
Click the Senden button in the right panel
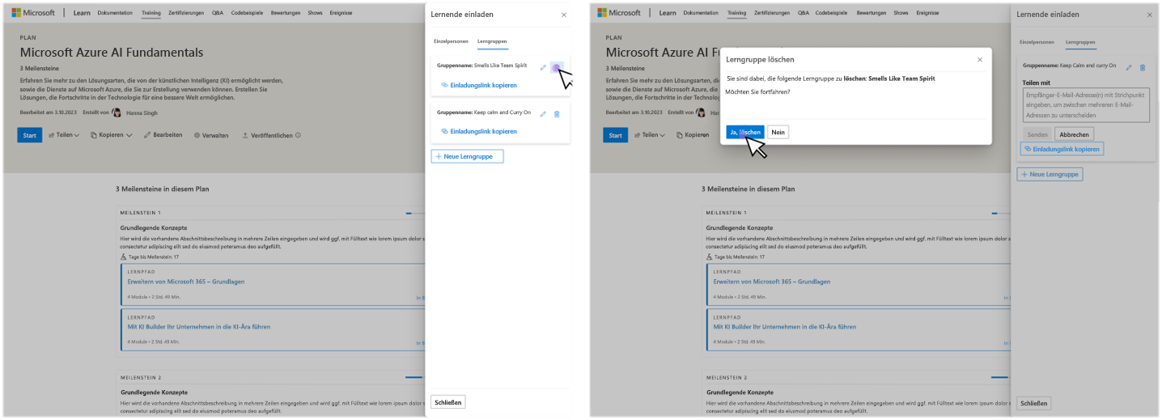[1037, 134]
